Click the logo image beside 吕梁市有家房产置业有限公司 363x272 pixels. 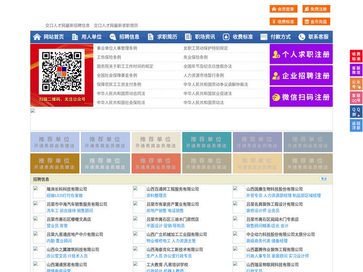coord(139,207)
